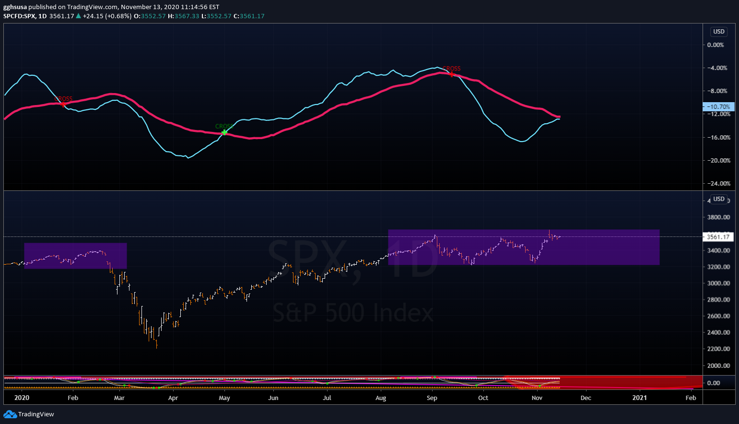739x424 pixels.
Task: Click the 3400.00 price axis label
Action: pyautogui.click(x=719, y=250)
